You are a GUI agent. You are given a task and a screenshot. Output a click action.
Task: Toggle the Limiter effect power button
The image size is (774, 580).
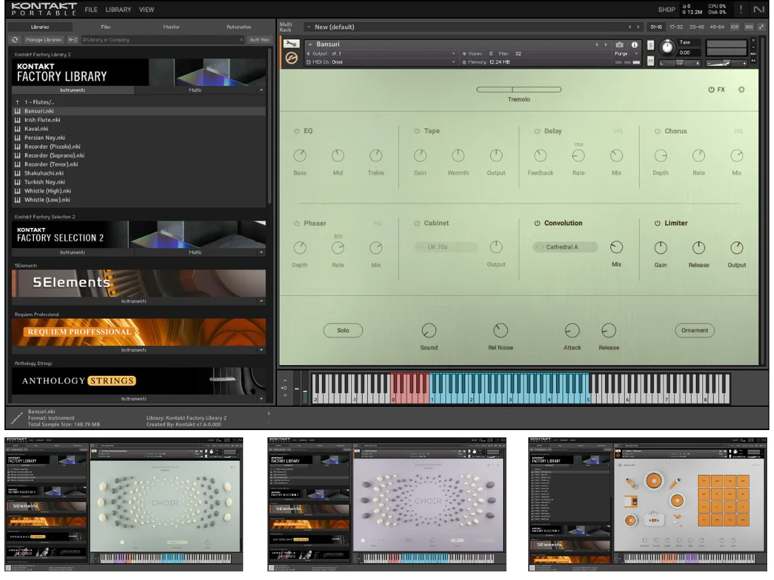point(657,223)
